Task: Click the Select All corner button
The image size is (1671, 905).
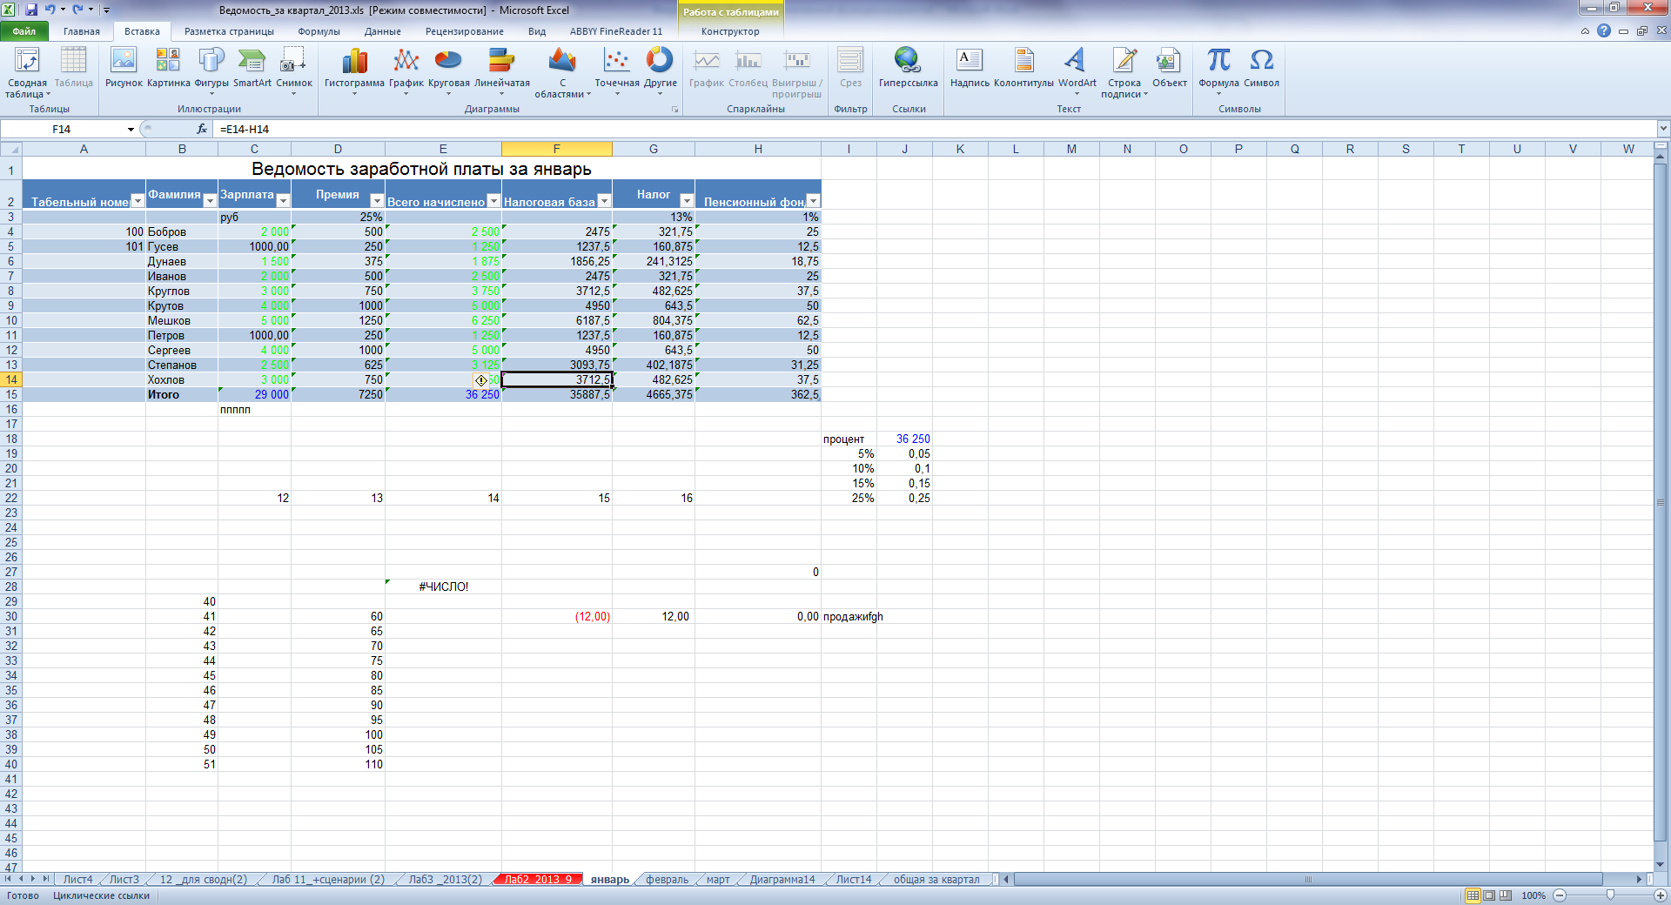Action: point(11,149)
